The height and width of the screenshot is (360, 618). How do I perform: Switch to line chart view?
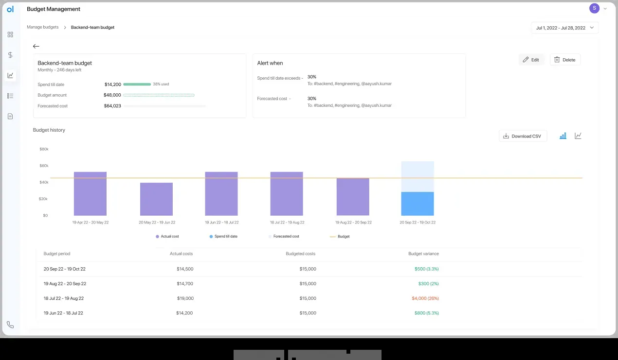578,136
